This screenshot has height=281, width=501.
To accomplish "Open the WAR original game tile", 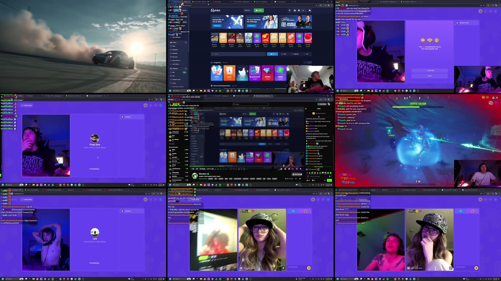I will tap(217, 73).
